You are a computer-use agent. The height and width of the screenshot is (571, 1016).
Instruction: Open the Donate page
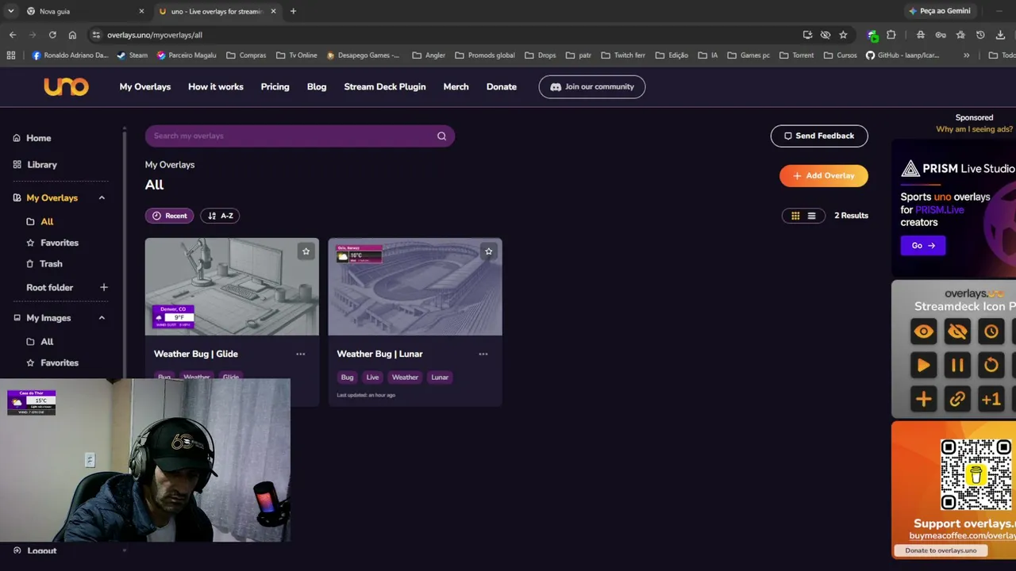pyautogui.click(x=502, y=86)
